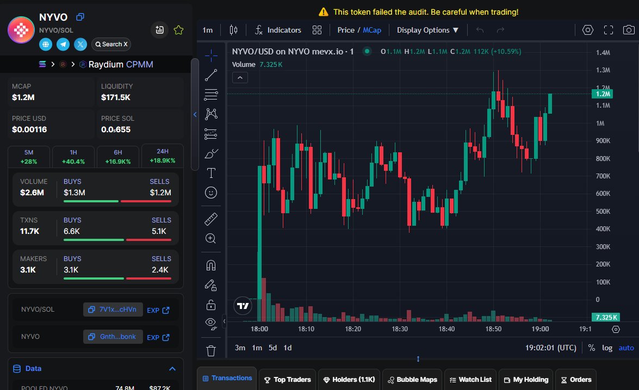Screen dimensions: 639x390
Task: Select the ruler measure tool
Action: tap(210, 219)
